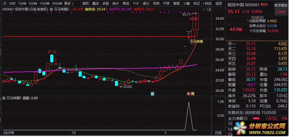Click the 统计 statistics button
Image resolution: width=290 pixels, height=137 pixels.
coord(116,3)
